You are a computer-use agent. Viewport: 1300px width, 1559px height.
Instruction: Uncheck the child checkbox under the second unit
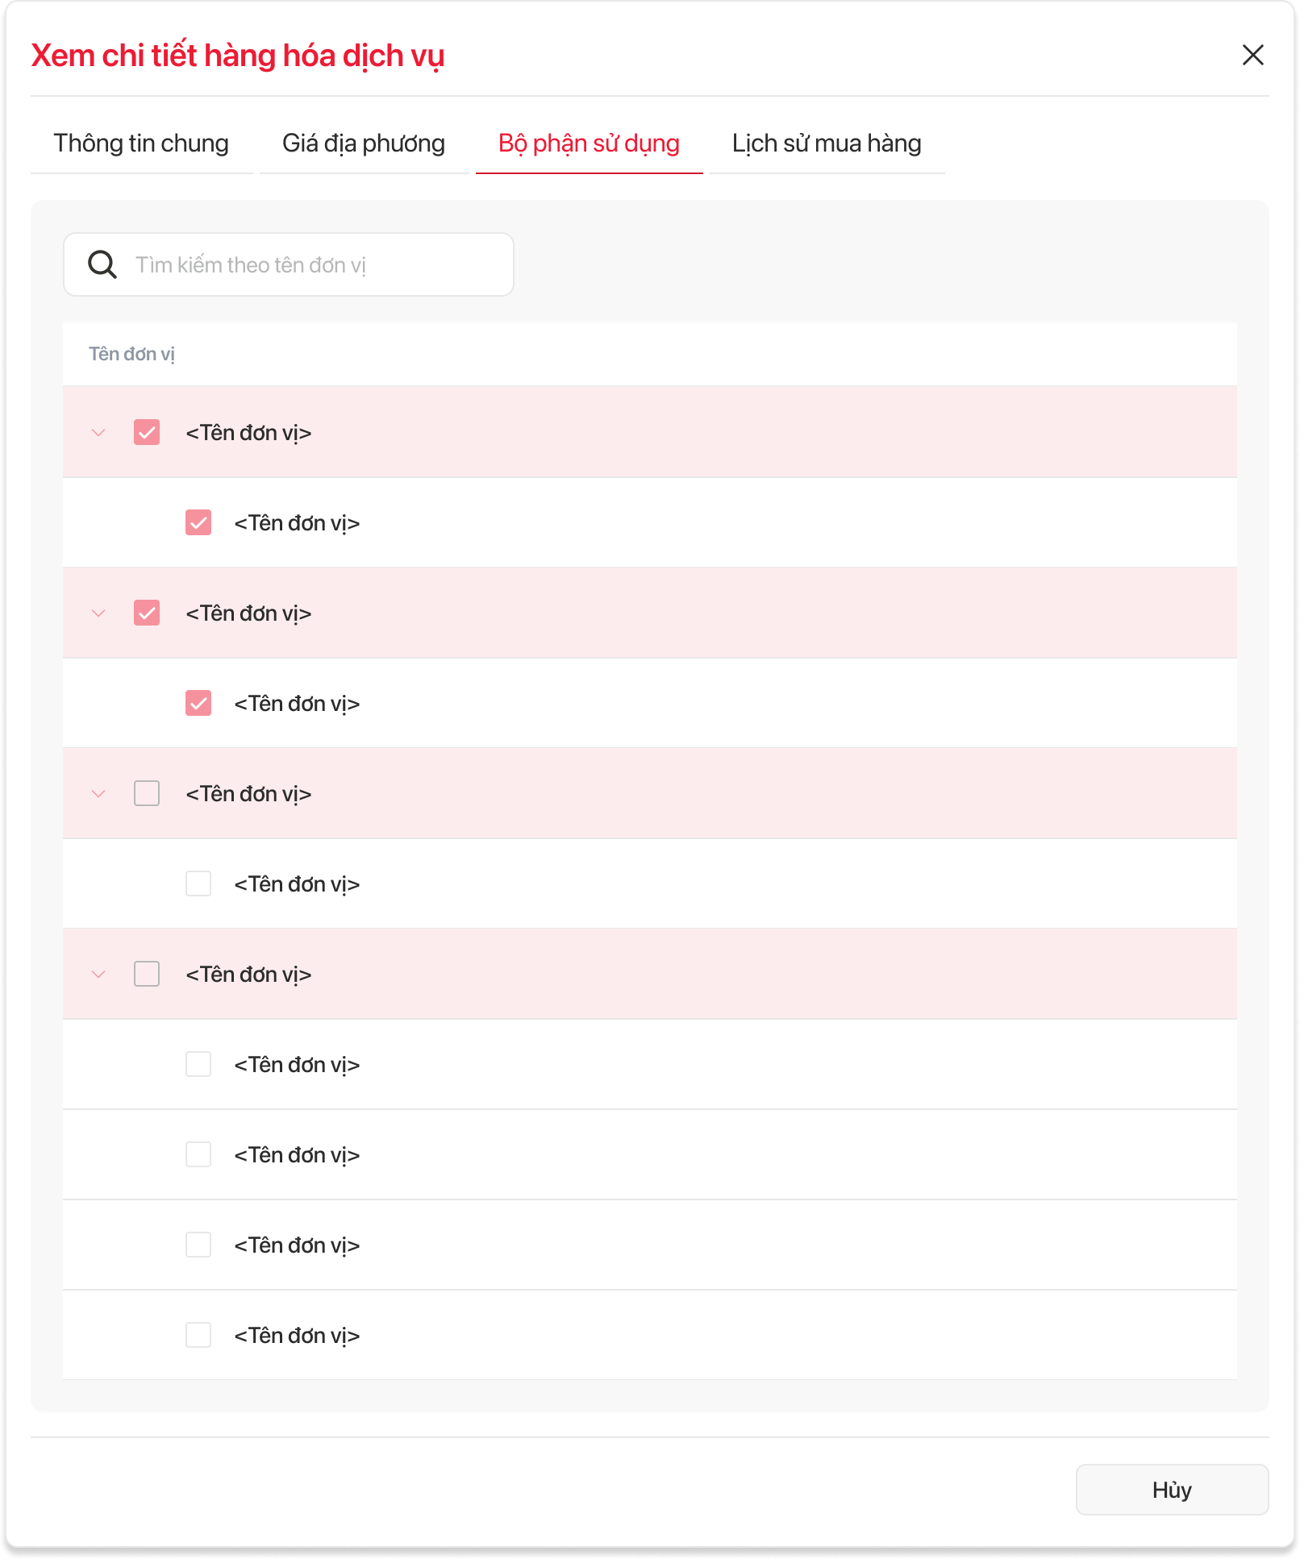(198, 704)
